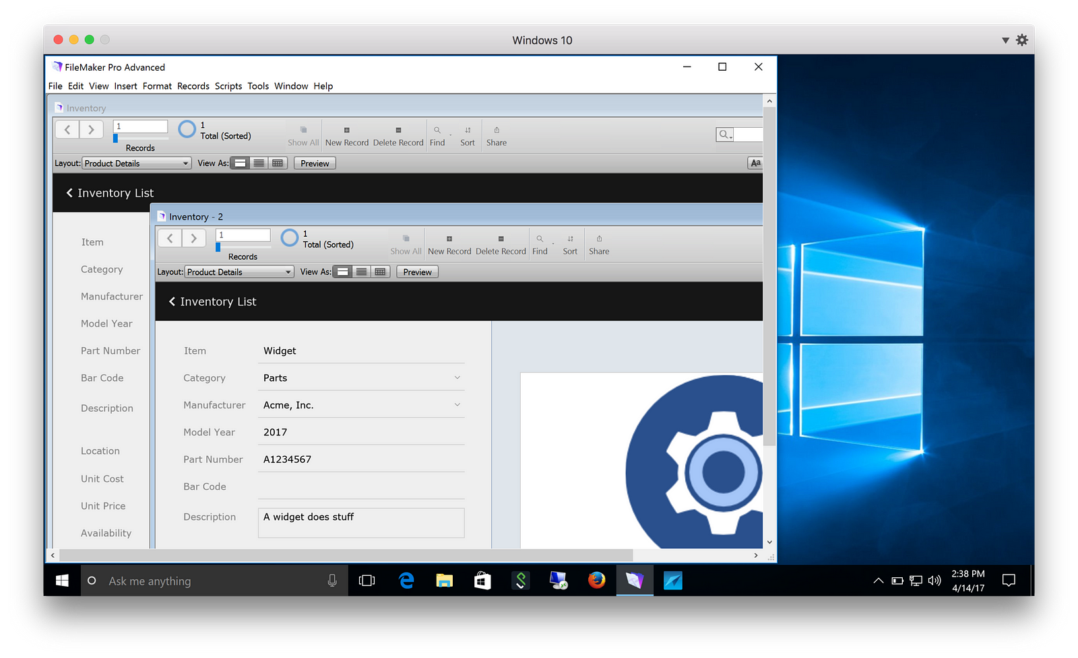Viewport: 1078px width, 658px height.
Task: Click found-set pie icon in Inventory window
Action: 187,129
